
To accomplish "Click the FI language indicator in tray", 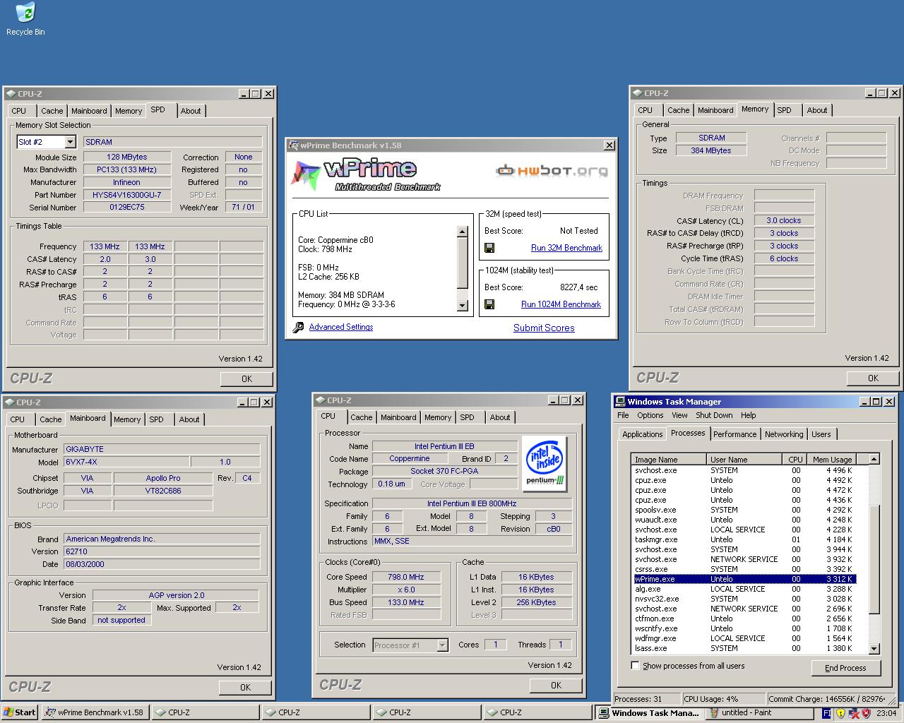I will tap(826, 713).
